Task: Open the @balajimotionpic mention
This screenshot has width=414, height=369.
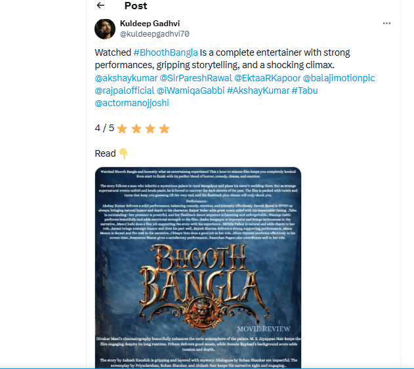Action: click(340, 78)
